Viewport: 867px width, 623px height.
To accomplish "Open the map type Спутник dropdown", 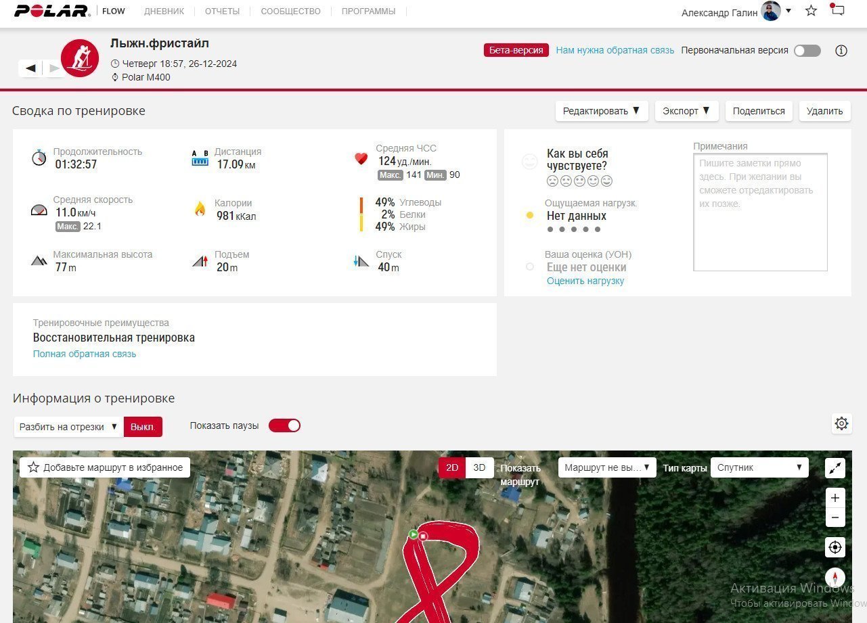I will point(759,467).
